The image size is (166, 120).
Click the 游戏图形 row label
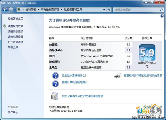coord(55,62)
